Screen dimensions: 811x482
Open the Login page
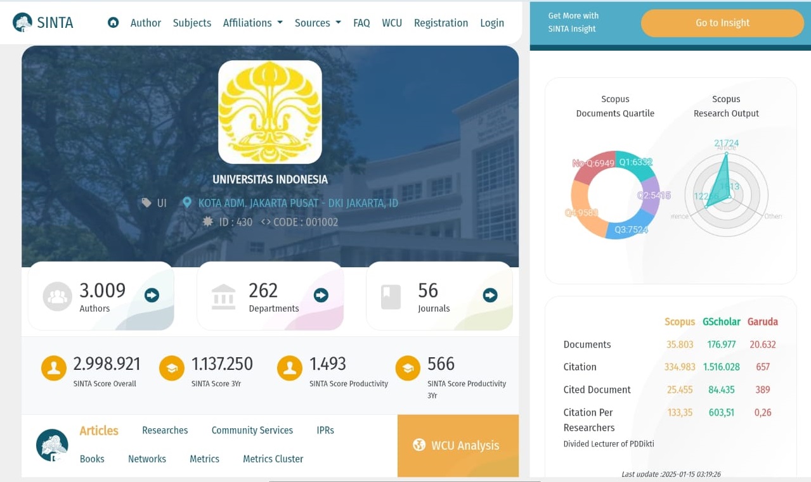click(492, 23)
